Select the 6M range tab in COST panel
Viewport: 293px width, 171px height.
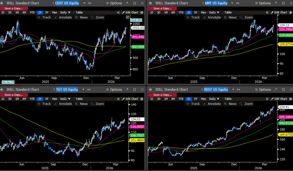24,12
